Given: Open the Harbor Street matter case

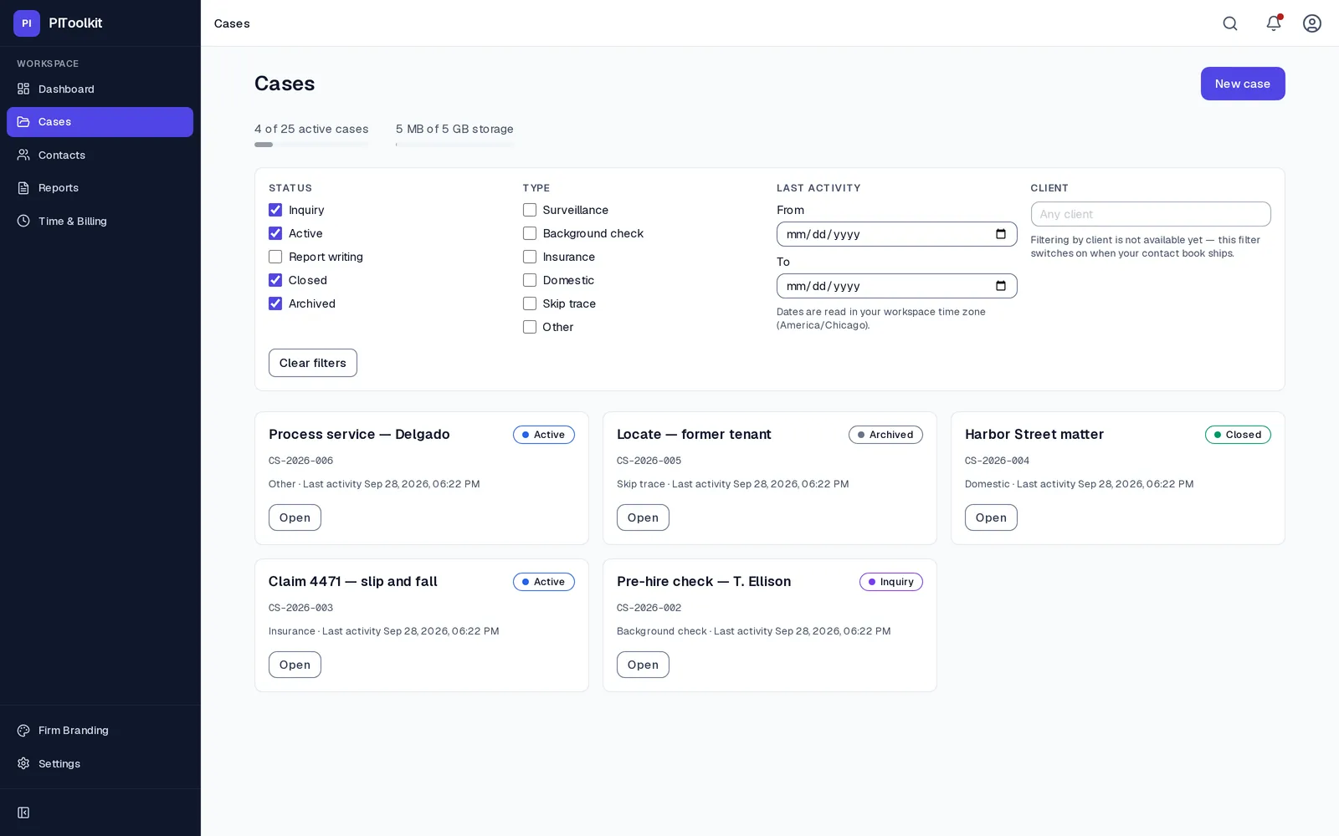Looking at the screenshot, I should click(x=991, y=517).
